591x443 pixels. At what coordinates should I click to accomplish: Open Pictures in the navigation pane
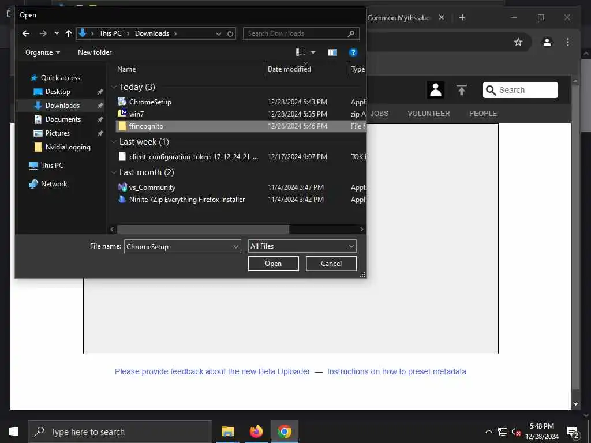click(x=57, y=133)
